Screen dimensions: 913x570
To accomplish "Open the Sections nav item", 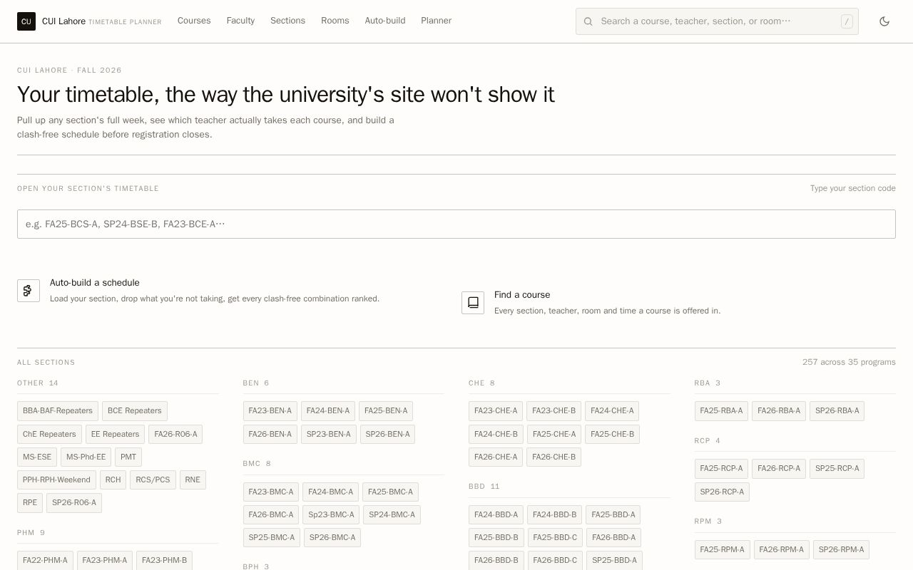I will (x=287, y=21).
